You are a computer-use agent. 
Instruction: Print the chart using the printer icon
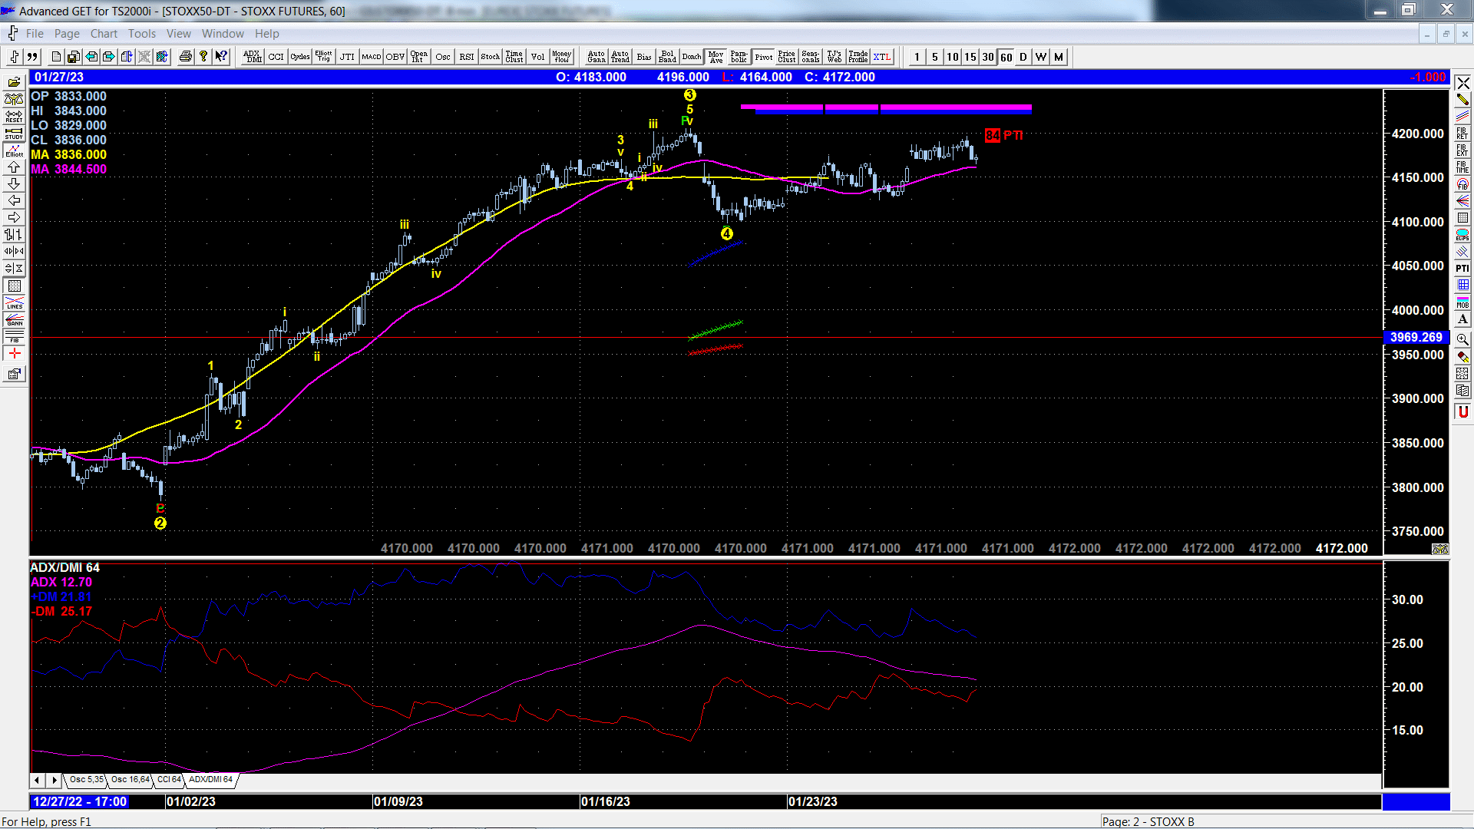tap(186, 57)
